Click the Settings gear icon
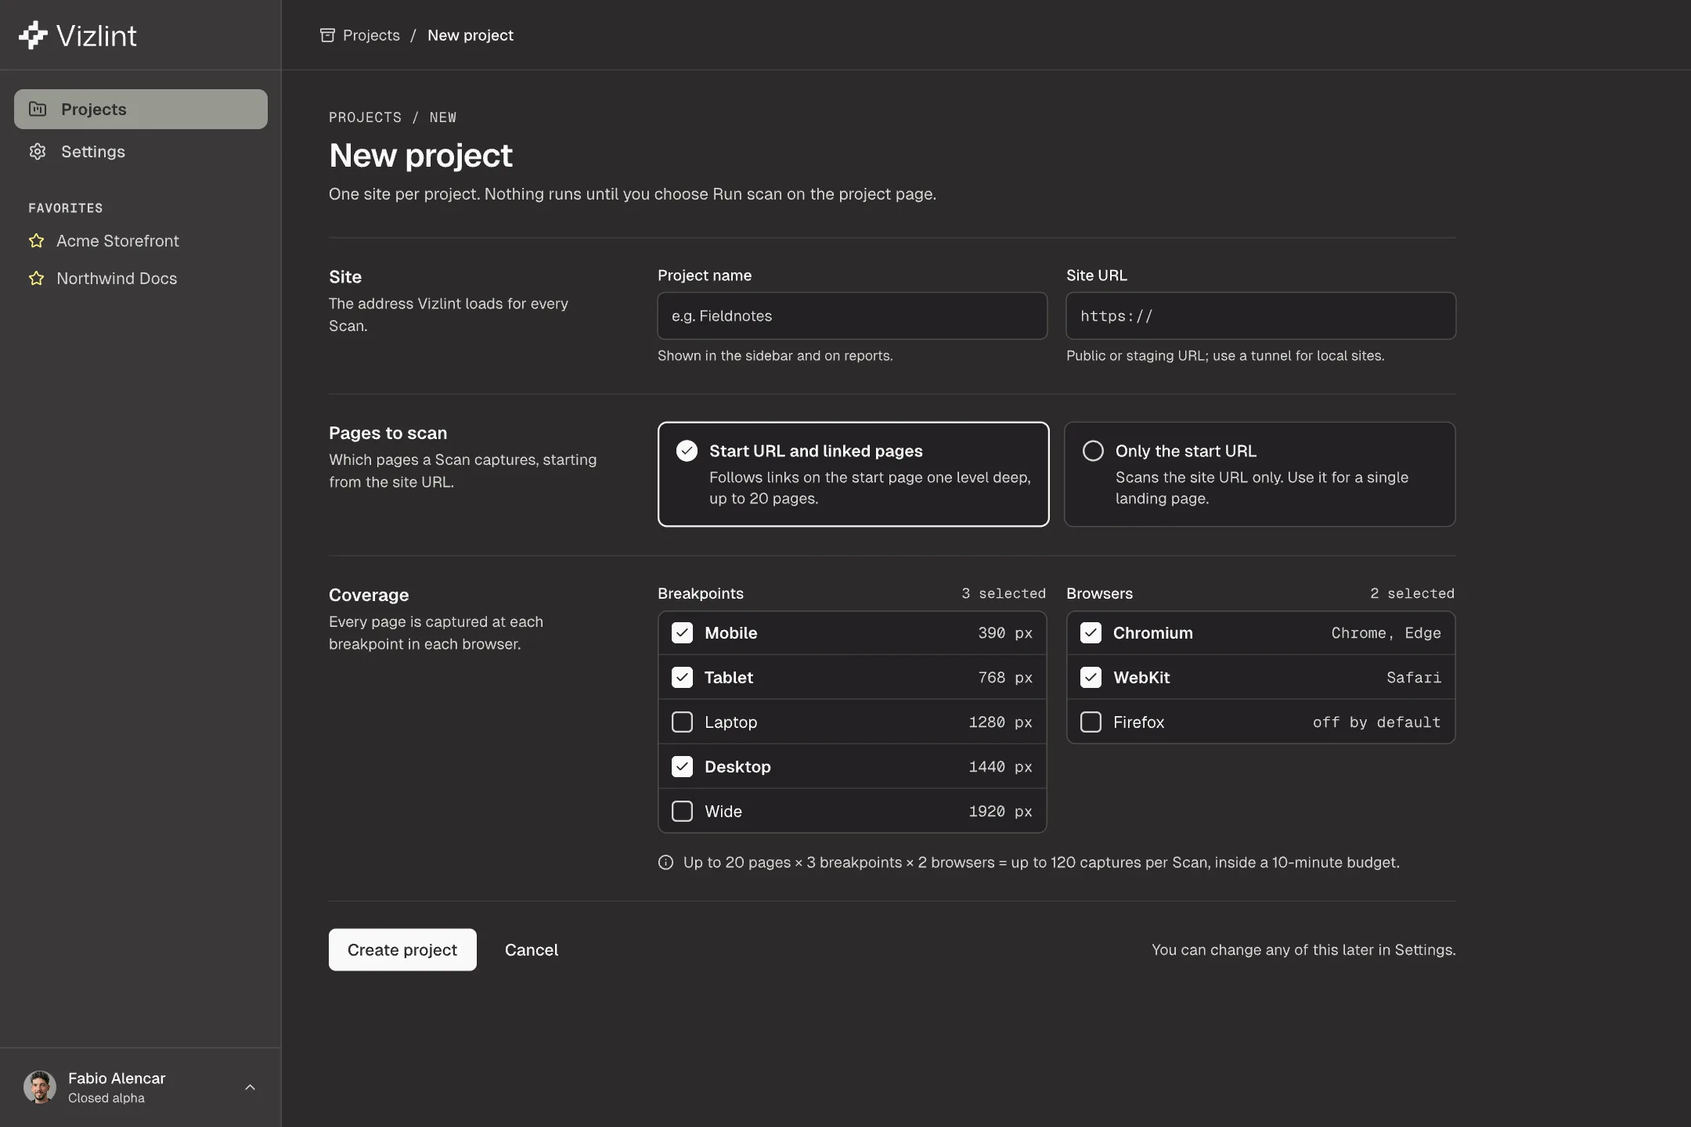This screenshot has width=1691, height=1127. pos(38,151)
